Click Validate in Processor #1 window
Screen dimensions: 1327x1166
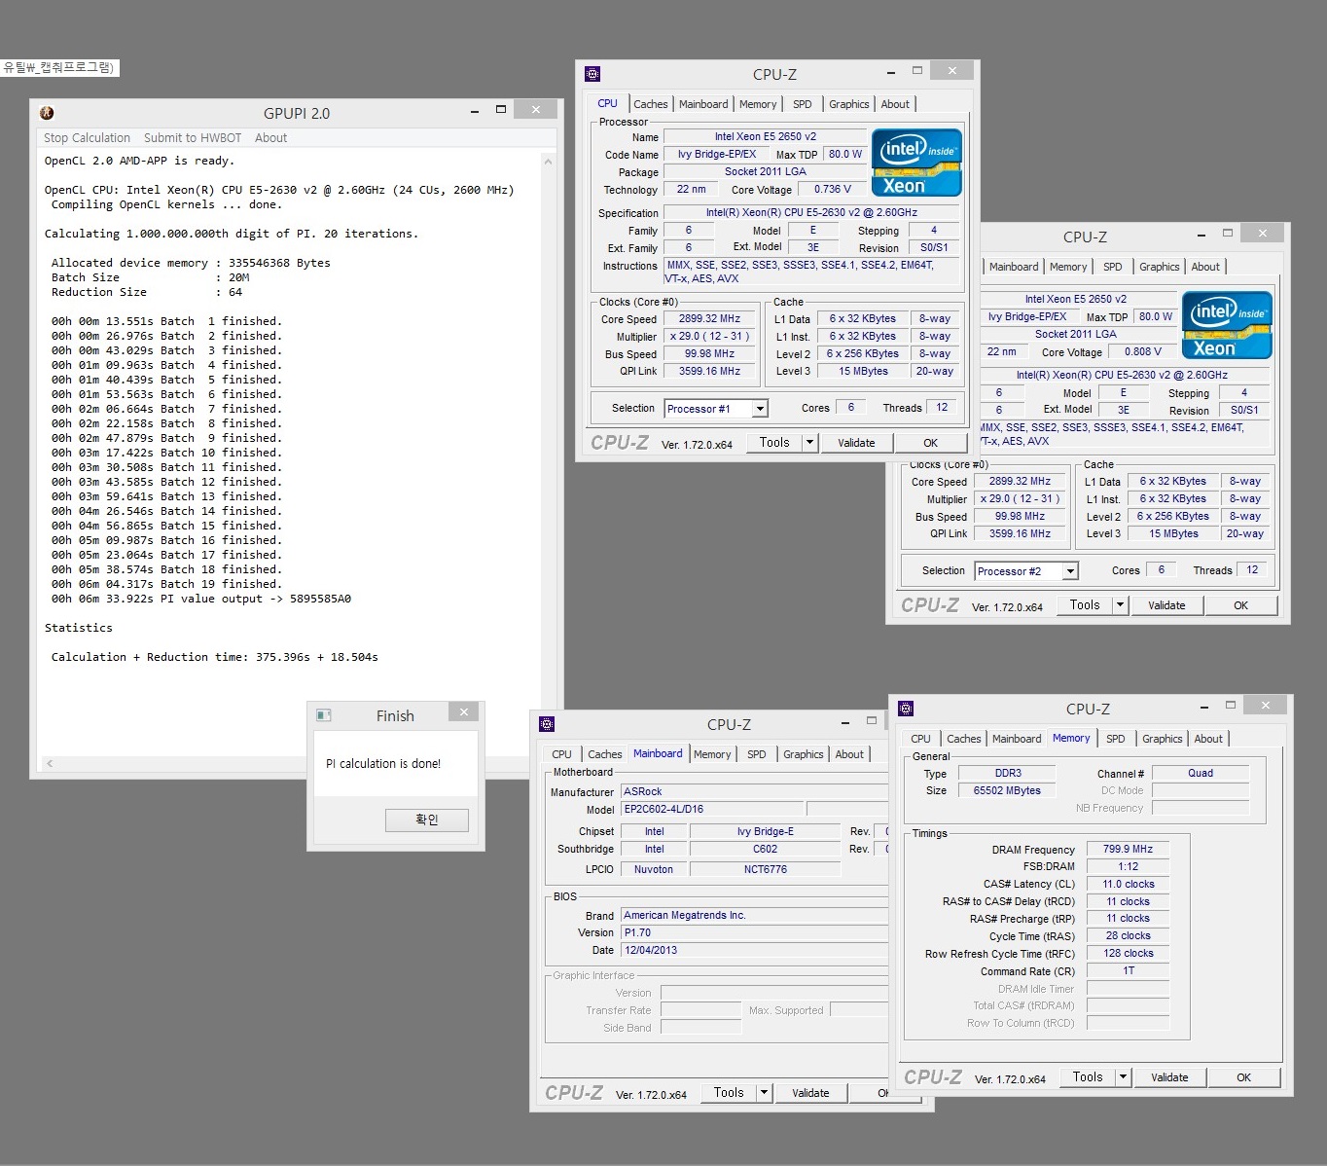coord(856,442)
